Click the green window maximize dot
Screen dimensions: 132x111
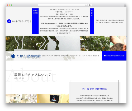tap(12, 5)
